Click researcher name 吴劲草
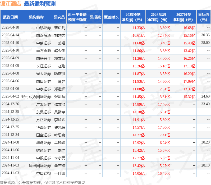211x185 pixels. 59,112
